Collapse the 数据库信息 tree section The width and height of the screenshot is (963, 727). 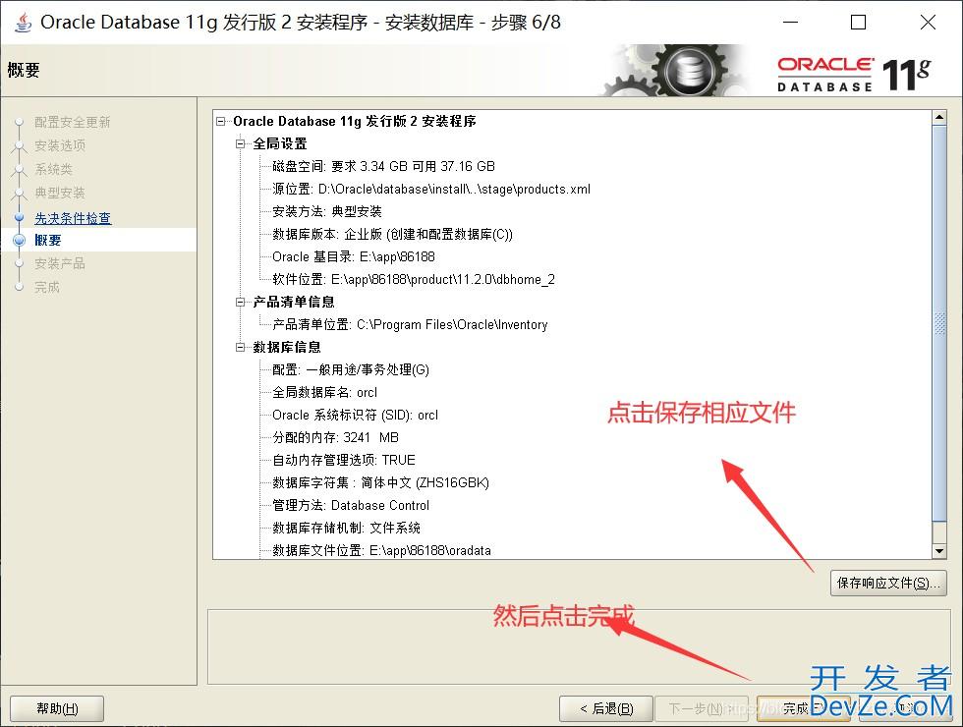(241, 348)
